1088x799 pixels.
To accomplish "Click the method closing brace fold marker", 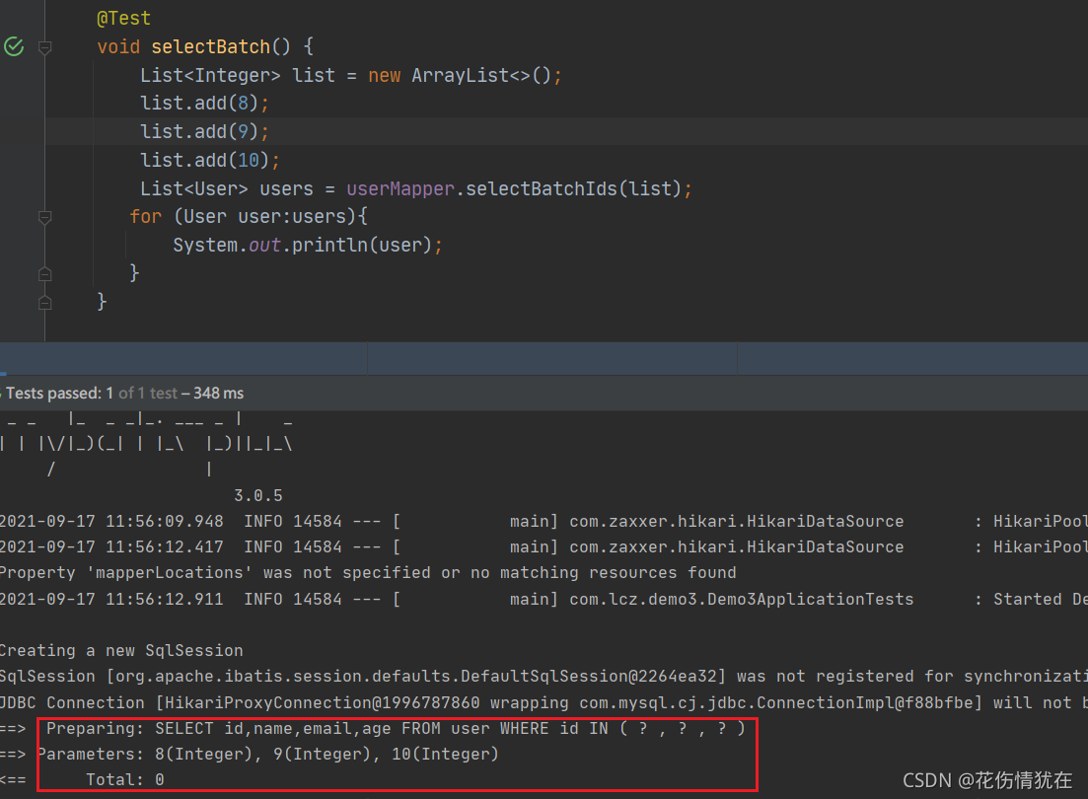I will click(45, 303).
